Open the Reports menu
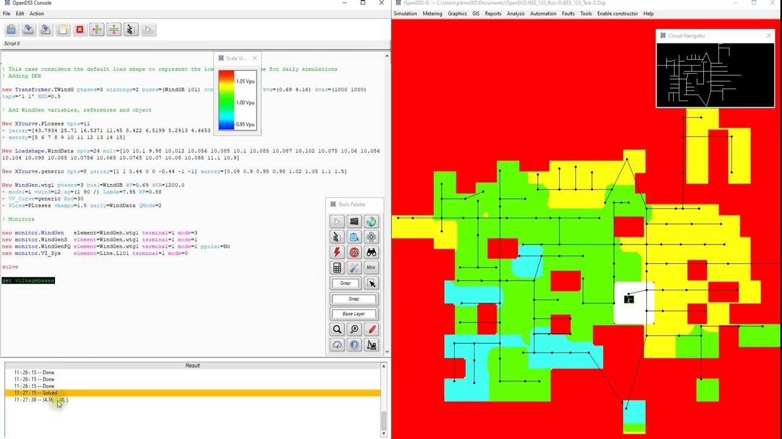The height and width of the screenshot is (439, 782). 493,13
